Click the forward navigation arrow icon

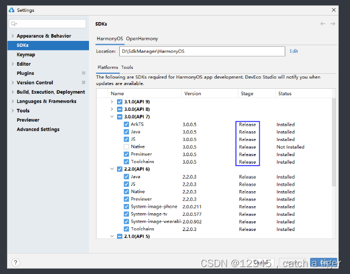333,24
